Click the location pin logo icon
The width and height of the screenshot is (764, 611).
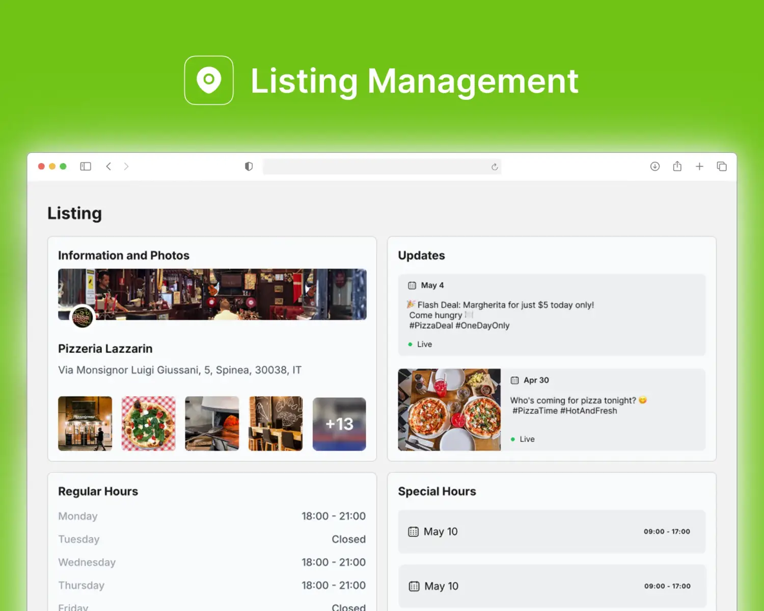tap(209, 80)
